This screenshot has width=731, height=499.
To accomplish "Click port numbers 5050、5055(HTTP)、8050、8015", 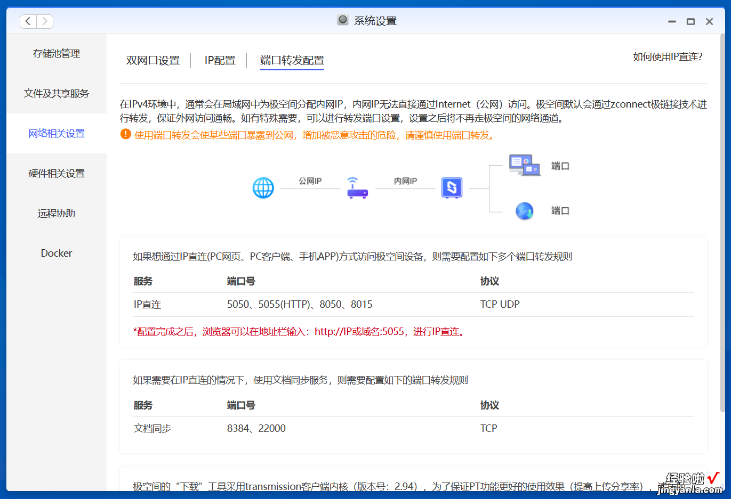I will click(300, 304).
